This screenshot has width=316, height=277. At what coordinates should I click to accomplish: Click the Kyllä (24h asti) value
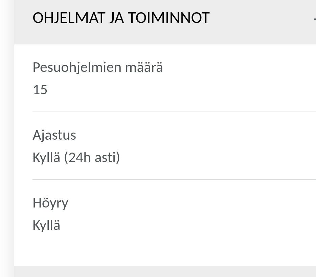pyautogui.click(x=76, y=158)
